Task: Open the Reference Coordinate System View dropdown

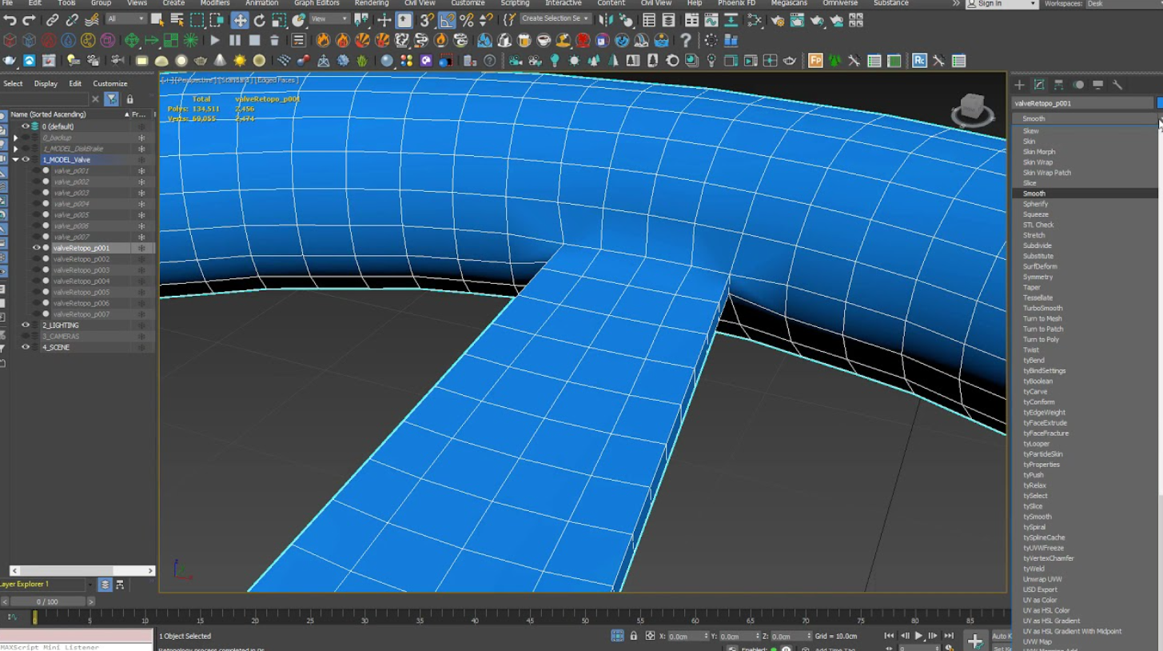Action: [329, 19]
